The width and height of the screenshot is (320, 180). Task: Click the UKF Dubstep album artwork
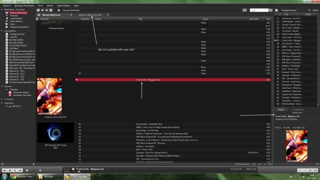pos(56,133)
